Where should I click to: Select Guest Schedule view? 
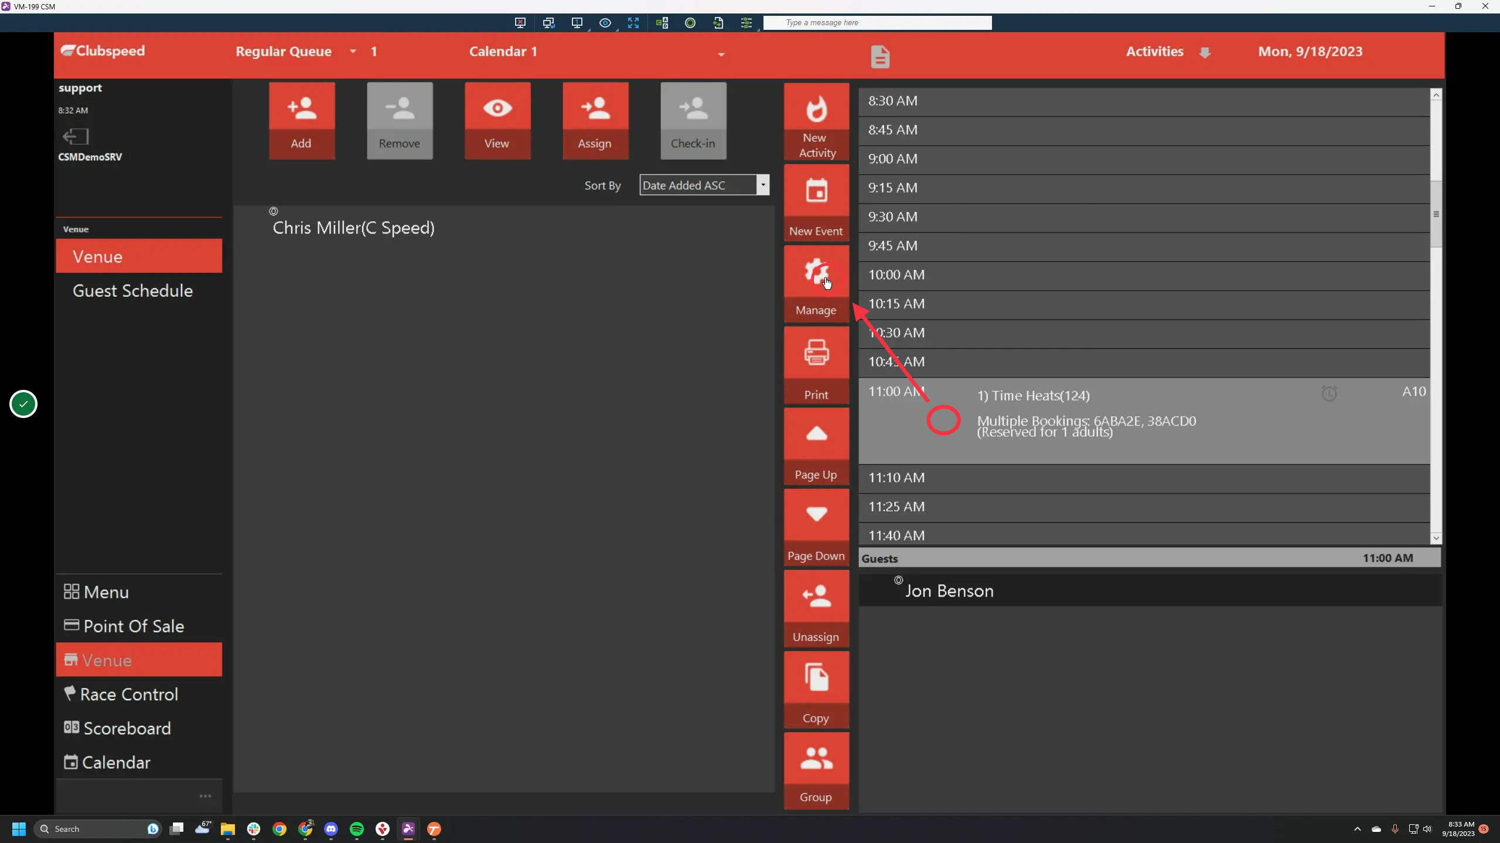point(139,290)
